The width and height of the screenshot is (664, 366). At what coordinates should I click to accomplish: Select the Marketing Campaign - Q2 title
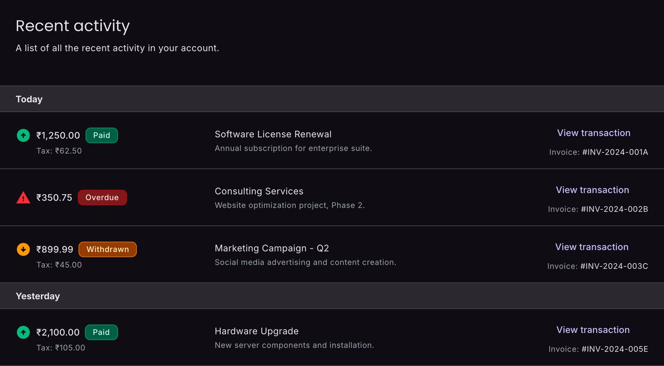point(272,248)
